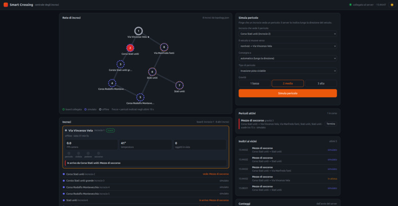Click '1 in corso' counter text
Viewport: 398px width, 206px height.
pyautogui.click(x=332, y=113)
